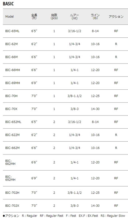This screenshot has width=128, height=218.
Task: Click the ルアー (oz) column header
Action: point(74,17)
